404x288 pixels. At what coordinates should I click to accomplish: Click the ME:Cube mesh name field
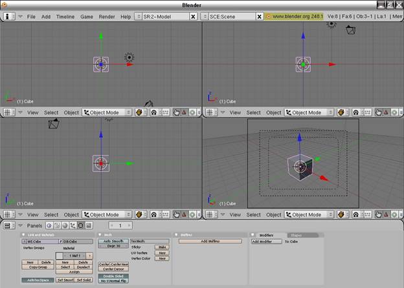pos(39,241)
